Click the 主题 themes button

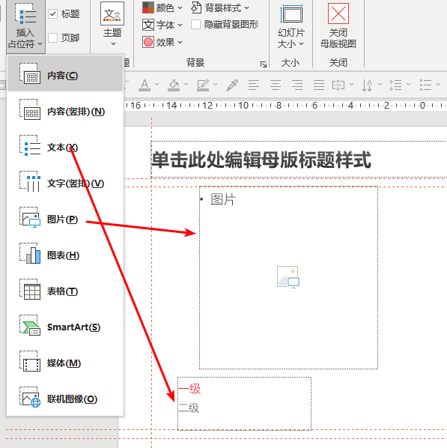point(112,24)
